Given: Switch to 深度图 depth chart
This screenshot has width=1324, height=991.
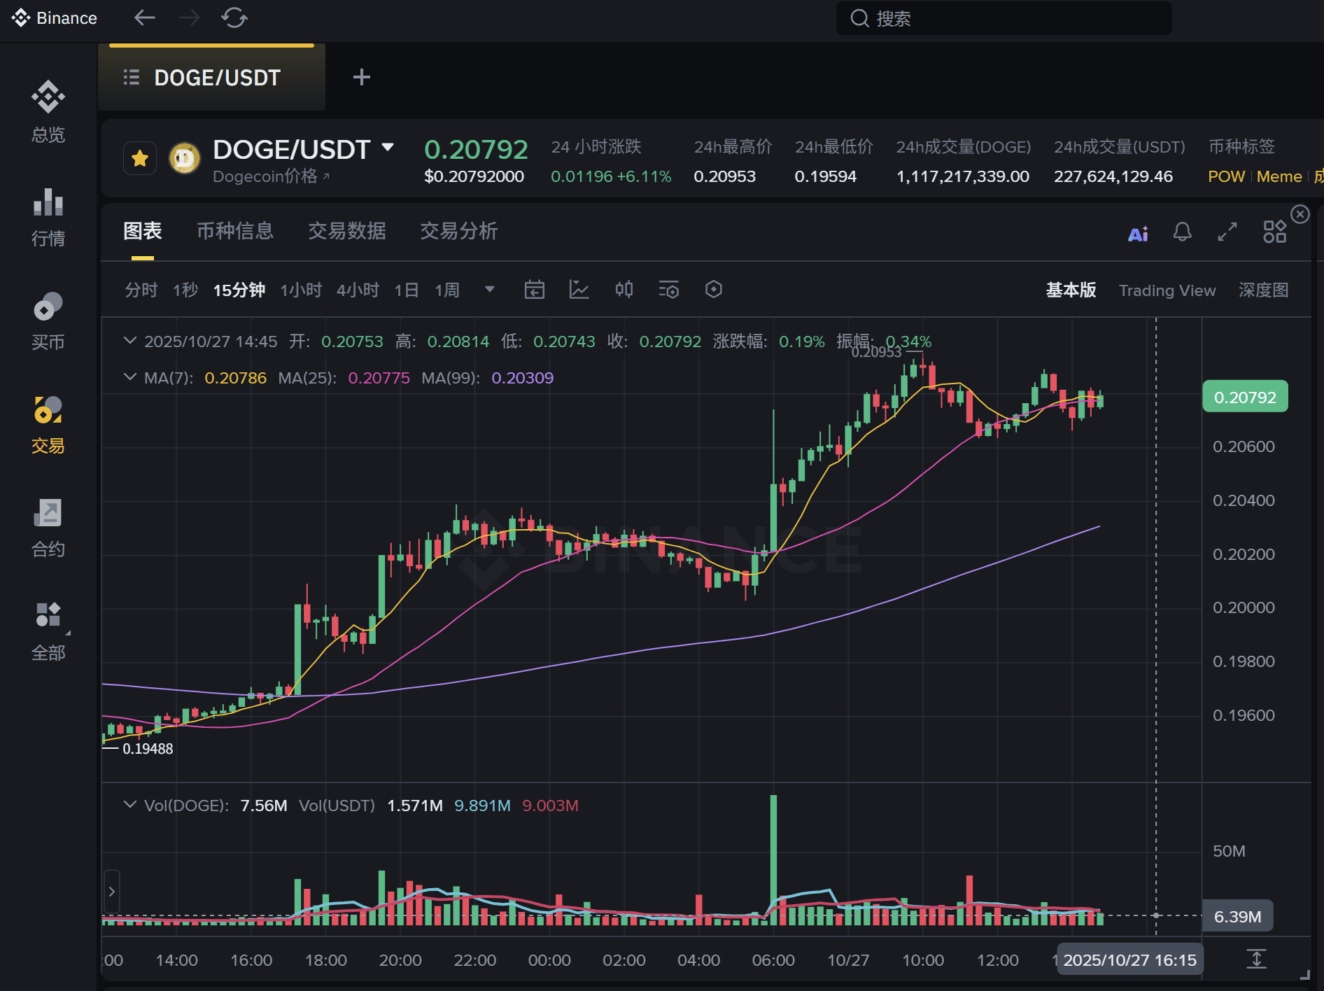Looking at the screenshot, I should click(x=1264, y=290).
